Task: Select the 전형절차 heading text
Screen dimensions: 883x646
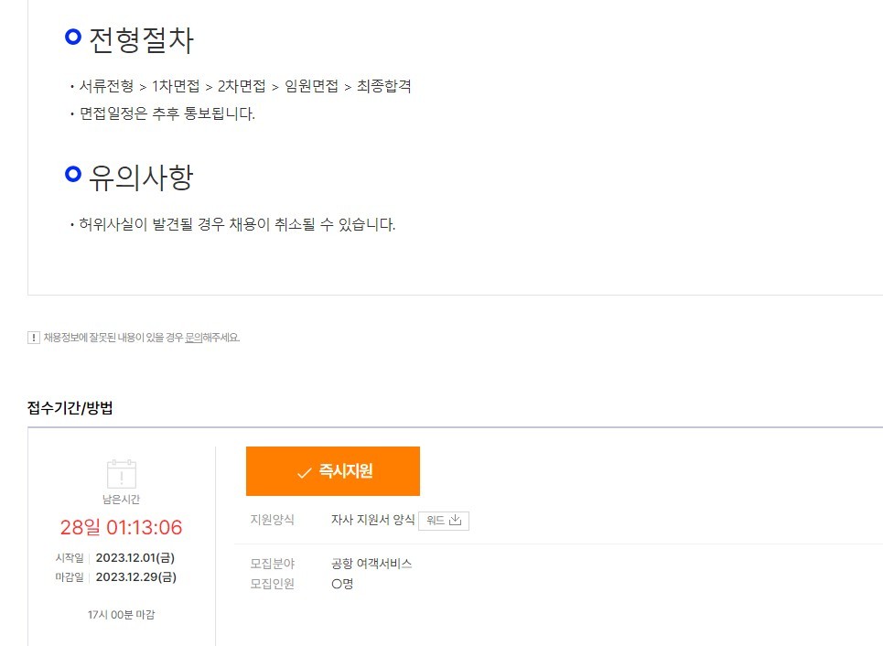Action: 141,40
